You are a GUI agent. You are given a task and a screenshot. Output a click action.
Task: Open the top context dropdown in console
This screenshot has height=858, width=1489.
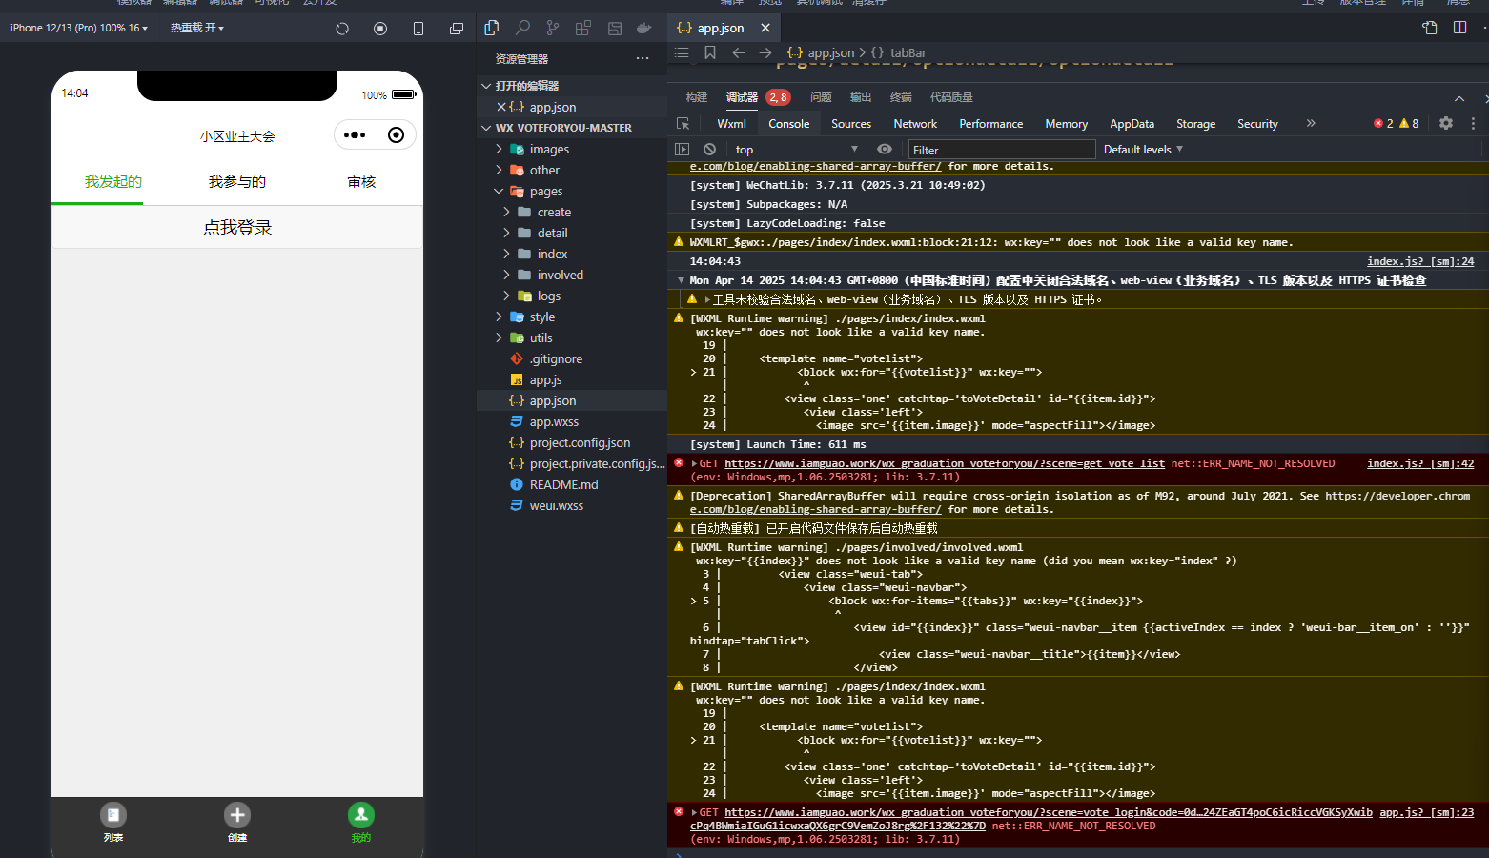[796, 149]
